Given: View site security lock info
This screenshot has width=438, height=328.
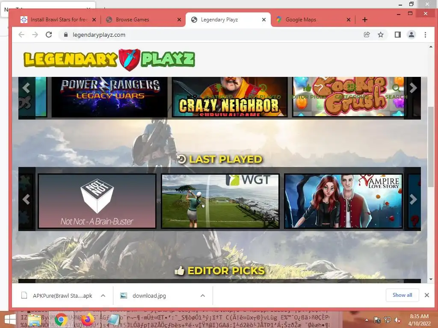Looking at the screenshot, I should pos(66,35).
